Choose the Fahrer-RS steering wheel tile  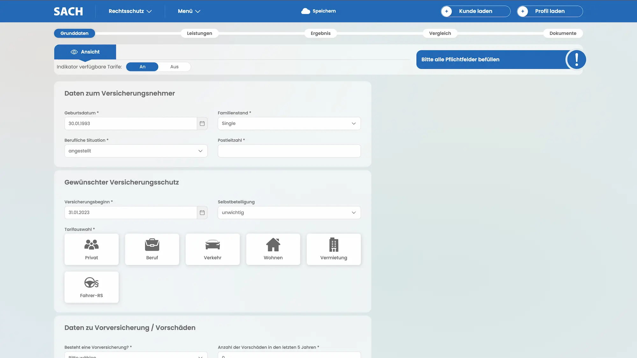[91, 287]
